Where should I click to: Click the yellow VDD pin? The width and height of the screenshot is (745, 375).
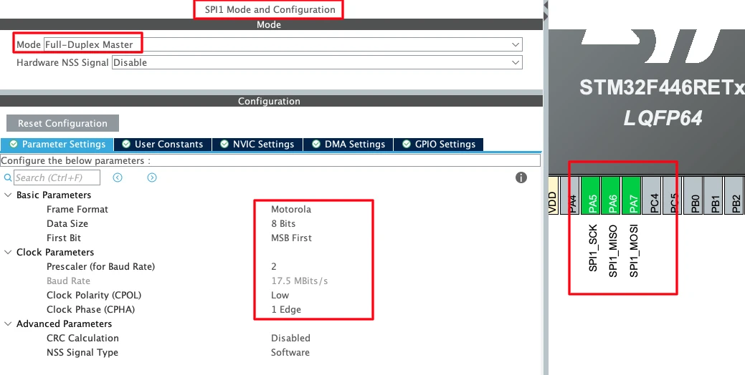coord(554,195)
